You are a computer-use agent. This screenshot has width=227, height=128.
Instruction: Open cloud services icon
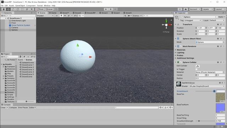(186, 9)
